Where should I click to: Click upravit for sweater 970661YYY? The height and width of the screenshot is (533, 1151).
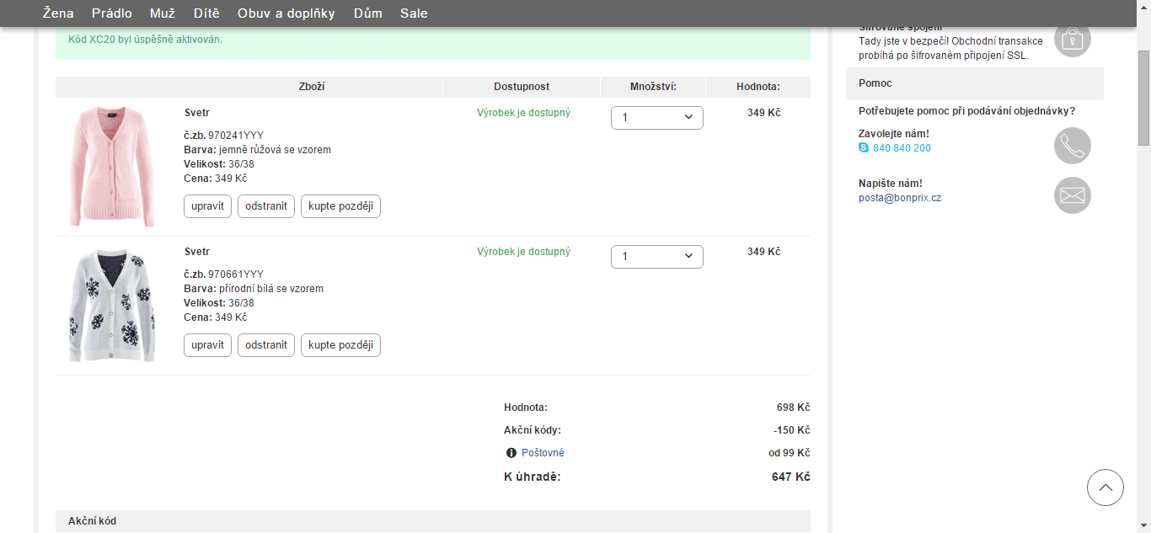click(x=207, y=345)
